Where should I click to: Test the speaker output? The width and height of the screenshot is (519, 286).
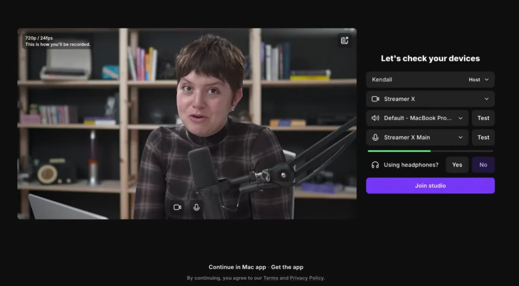[483, 118]
